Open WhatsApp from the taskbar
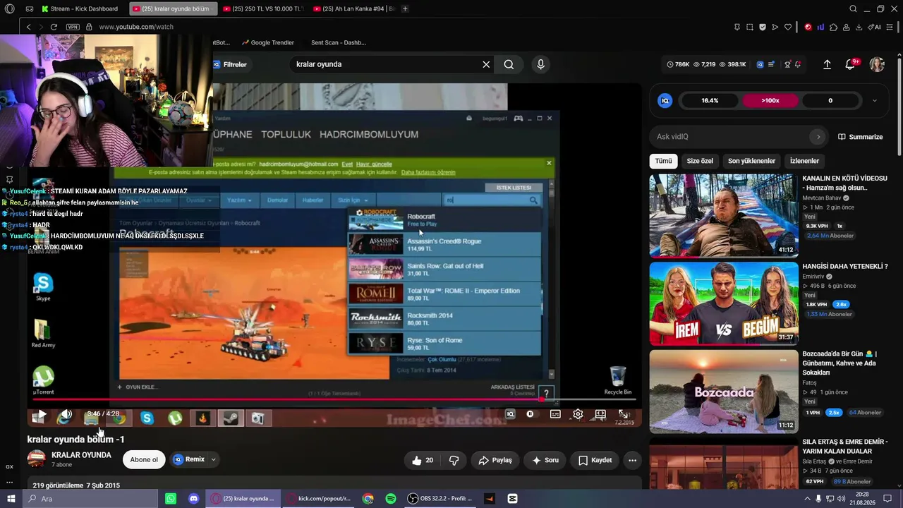The image size is (903, 508). pyautogui.click(x=171, y=499)
